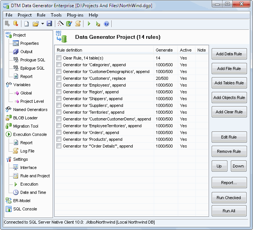Click the green Run play toolbar icon

[89, 24]
